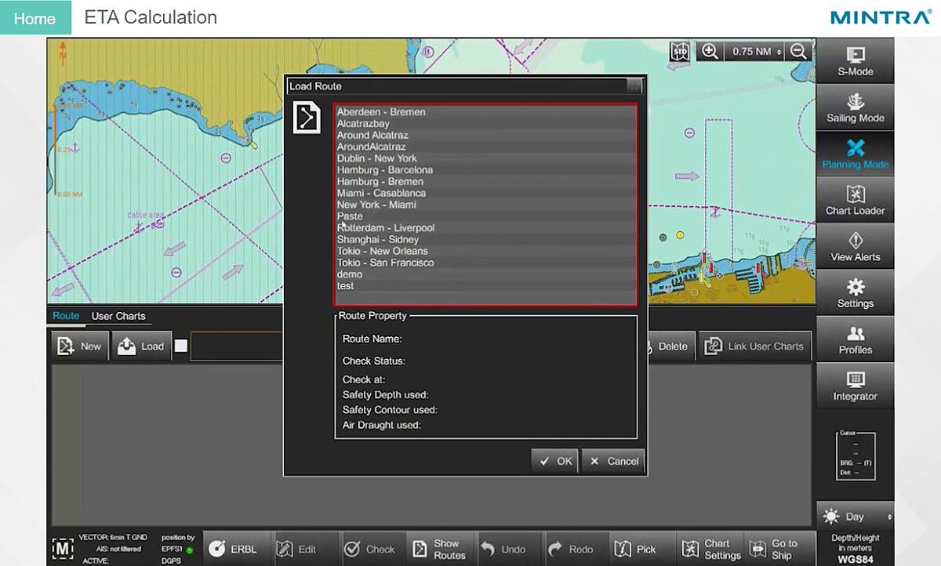941x566 pixels.
Task: Select route AroundAlcatraz
Action: (x=485, y=147)
